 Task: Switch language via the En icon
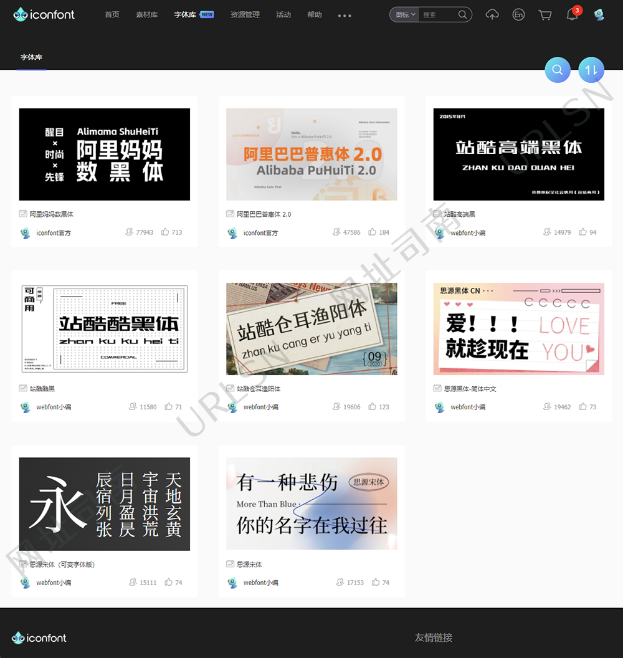click(x=518, y=14)
